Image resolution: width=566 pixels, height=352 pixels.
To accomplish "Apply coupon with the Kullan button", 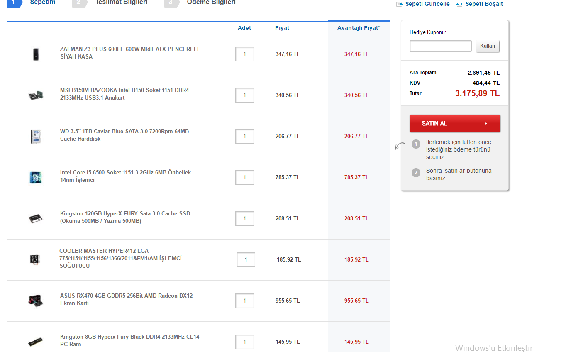I will [488, 46].
